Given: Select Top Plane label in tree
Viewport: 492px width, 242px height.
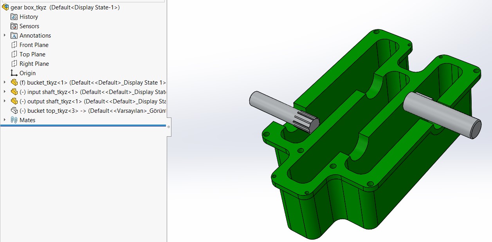Looking at the screenshot, I should coord(32,54).
